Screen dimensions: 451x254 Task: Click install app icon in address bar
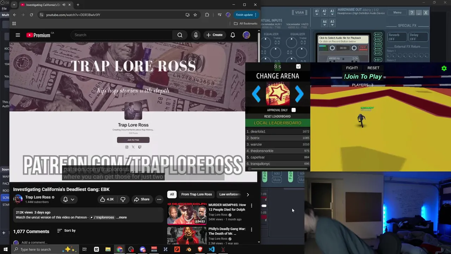(x=187, y=15)
